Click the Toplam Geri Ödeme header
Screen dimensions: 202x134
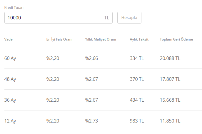[x=176, y=39]
